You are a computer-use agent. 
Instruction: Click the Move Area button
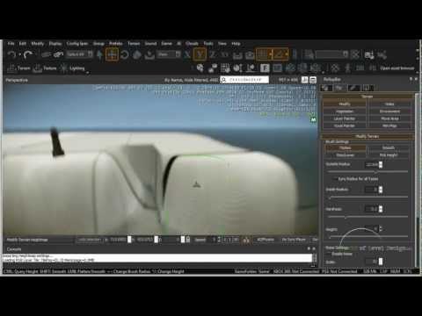[389, 118]
